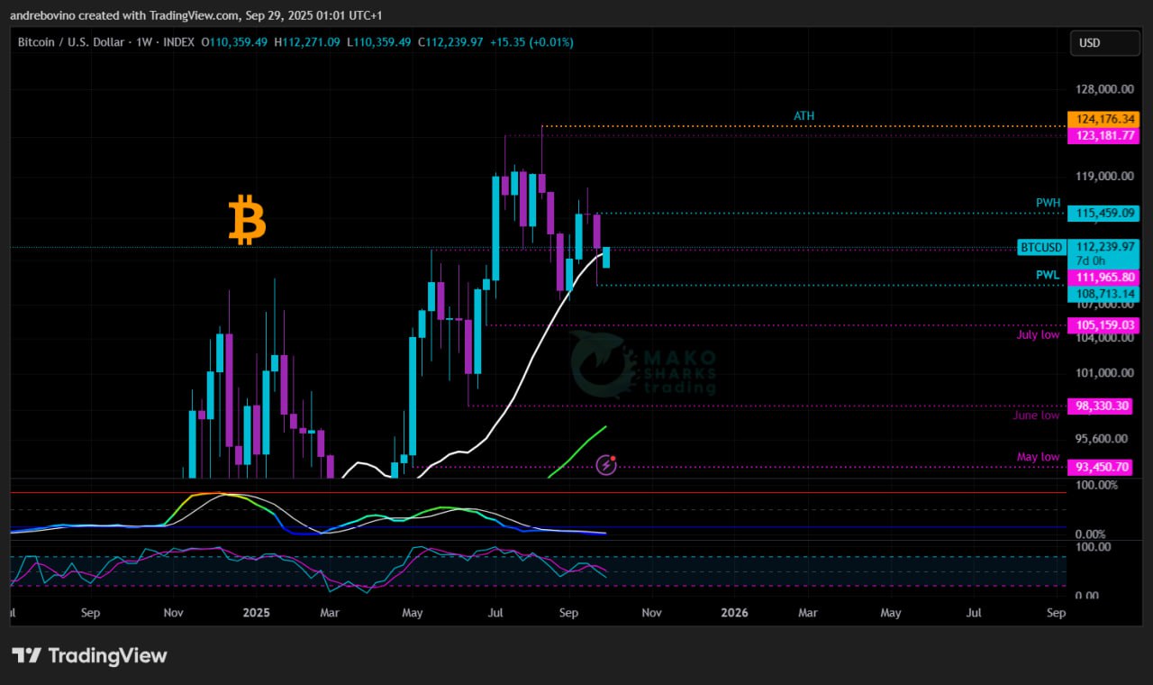Click the 105,159.03 July low price tag
The width and height of the screenshot is (1153, 685).
point(1103,325)
